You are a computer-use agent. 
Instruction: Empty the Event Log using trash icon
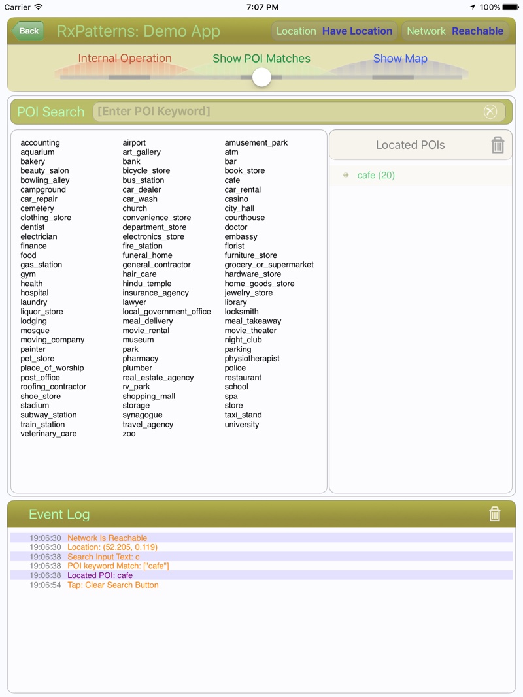click(x=494, y=514)
